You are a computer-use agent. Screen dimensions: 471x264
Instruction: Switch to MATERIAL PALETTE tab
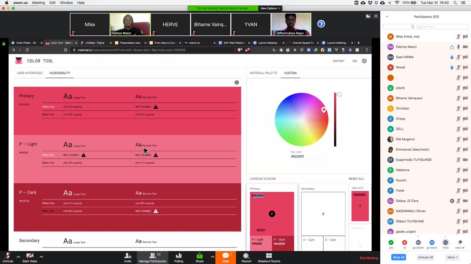(264, 73)
